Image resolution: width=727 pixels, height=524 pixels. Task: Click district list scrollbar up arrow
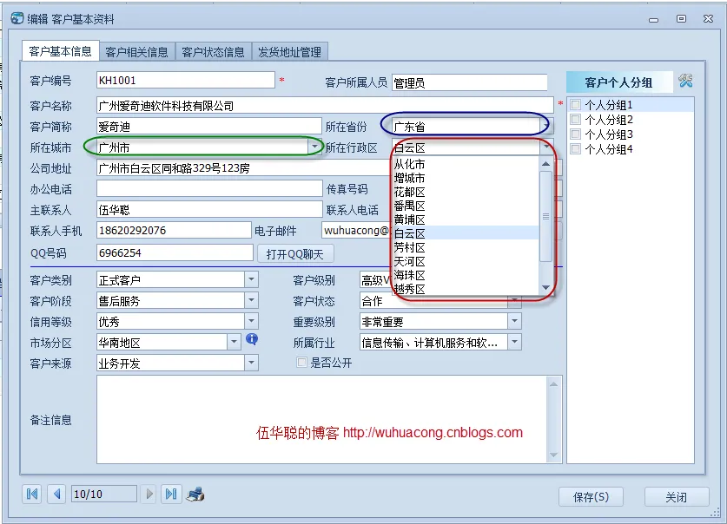(x=545, y=164)
